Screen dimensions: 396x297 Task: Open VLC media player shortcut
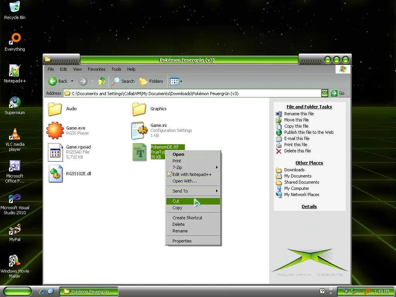click(15, 140)
